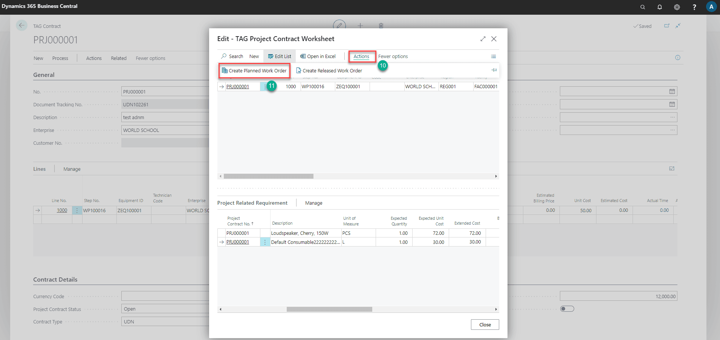Open the notifications bell
The height and width of the screenshot is (340, 720).
pos(660,7)
